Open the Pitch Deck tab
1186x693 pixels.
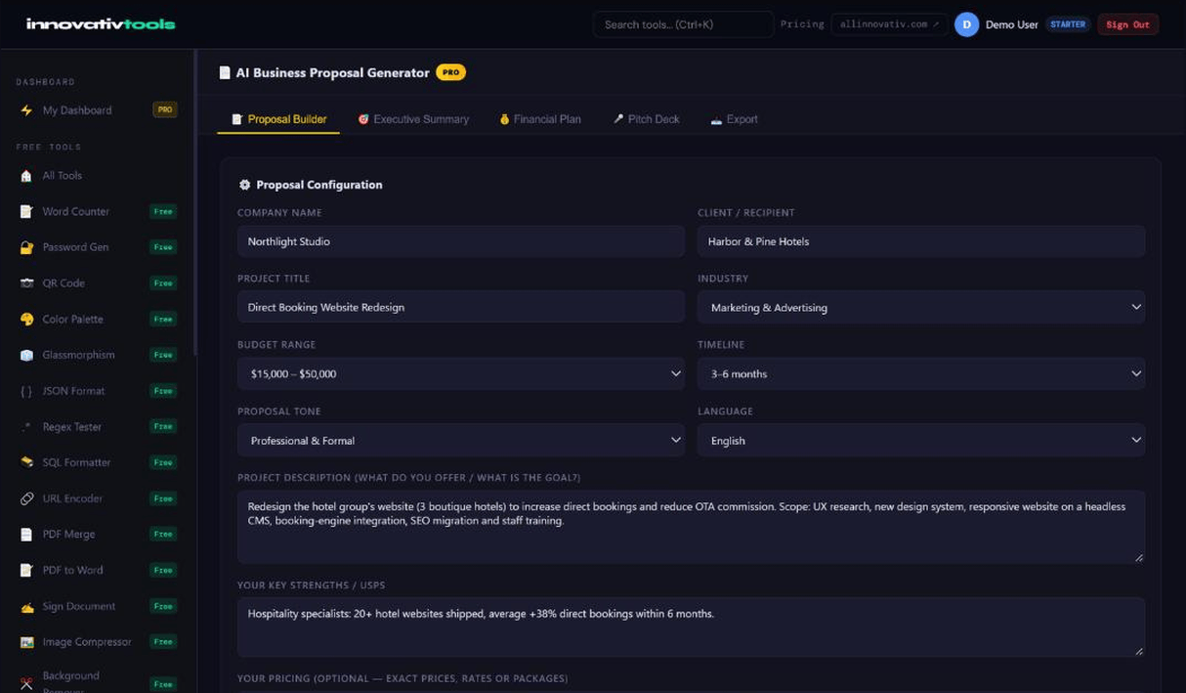[x=646, y=119]
